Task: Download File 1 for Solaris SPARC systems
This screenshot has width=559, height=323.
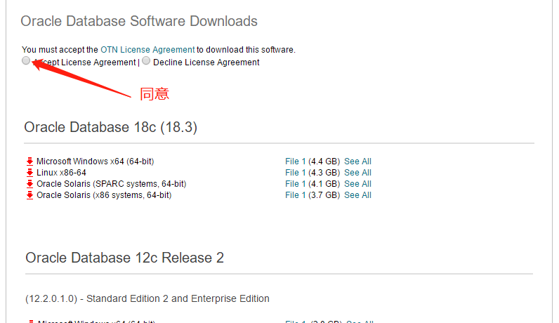Action: (296, 184)
